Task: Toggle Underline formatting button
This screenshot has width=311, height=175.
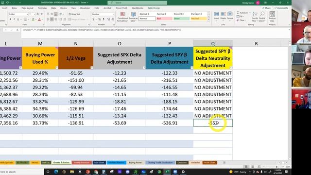Action: (18, 19)
